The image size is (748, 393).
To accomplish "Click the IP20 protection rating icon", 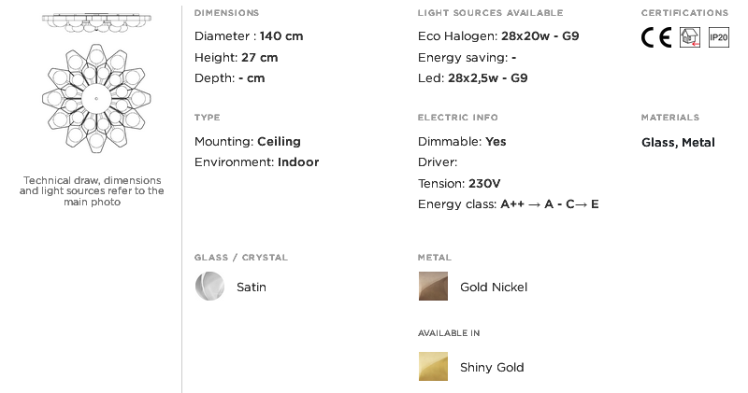I will coord(718,38).
